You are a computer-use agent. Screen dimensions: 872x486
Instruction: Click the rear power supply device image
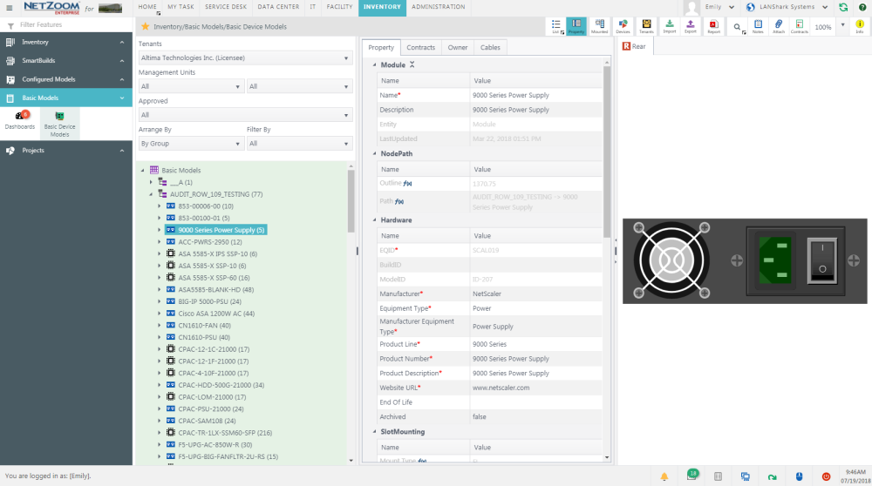pos(745,261)
